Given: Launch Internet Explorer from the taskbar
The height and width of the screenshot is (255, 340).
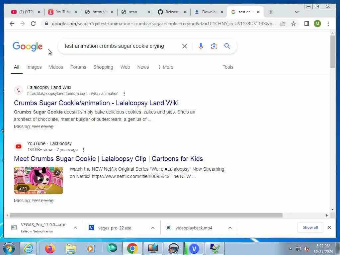Looking at the screenshot, I should tap(29, 248).
